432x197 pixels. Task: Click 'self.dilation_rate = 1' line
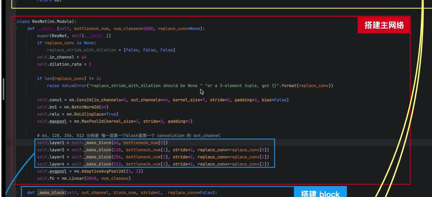click(x=64, y=64)
